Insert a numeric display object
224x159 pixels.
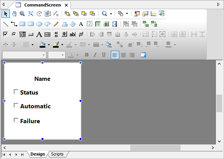[90, 24]
